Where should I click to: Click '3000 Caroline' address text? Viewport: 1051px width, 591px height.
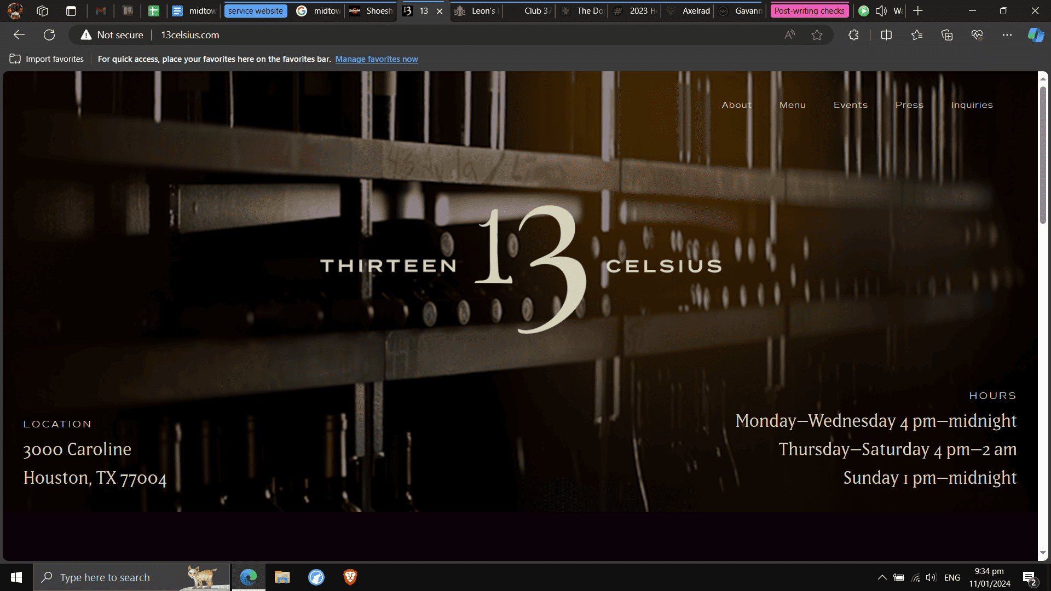click(x=77, y=450)
